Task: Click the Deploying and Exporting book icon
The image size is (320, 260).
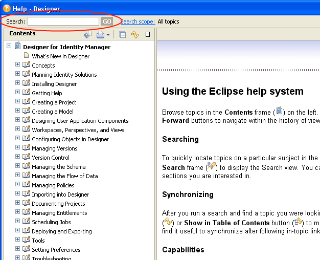Action: point(26,230)
